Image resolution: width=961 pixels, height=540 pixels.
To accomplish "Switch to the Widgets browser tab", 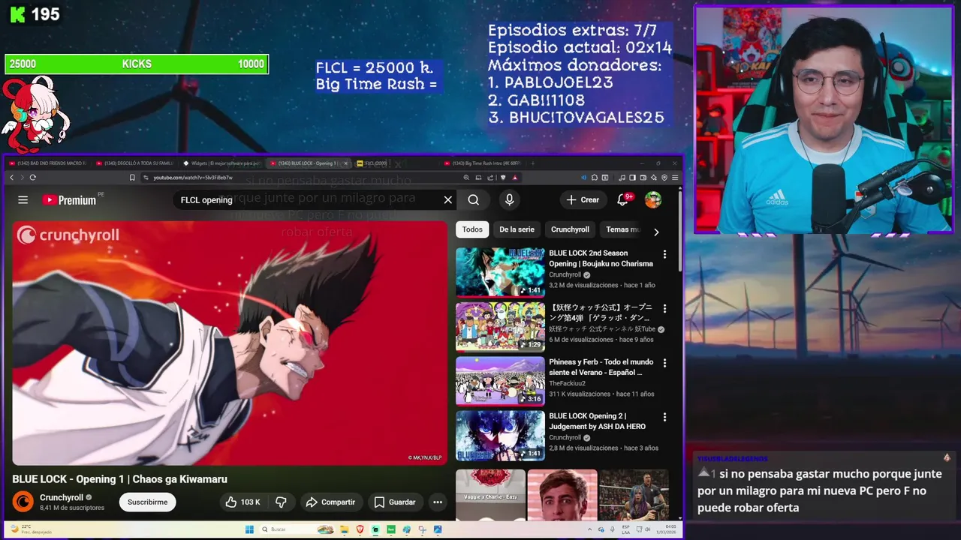I will coord(221,163).
